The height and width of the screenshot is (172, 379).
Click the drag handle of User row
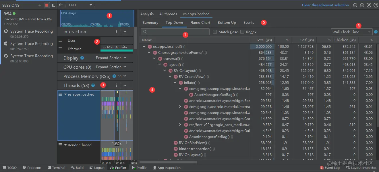click(x=60, y=40)
